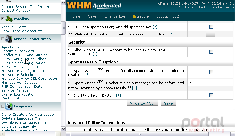The width and height of the screenshot is (235, 136).
Task: Click the Visualize ACLs button
Action: pyautogui.click(x=142, y=103)
